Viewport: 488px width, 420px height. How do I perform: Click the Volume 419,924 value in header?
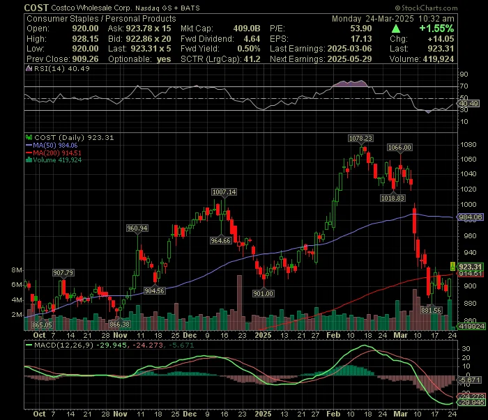pos(439,59)
